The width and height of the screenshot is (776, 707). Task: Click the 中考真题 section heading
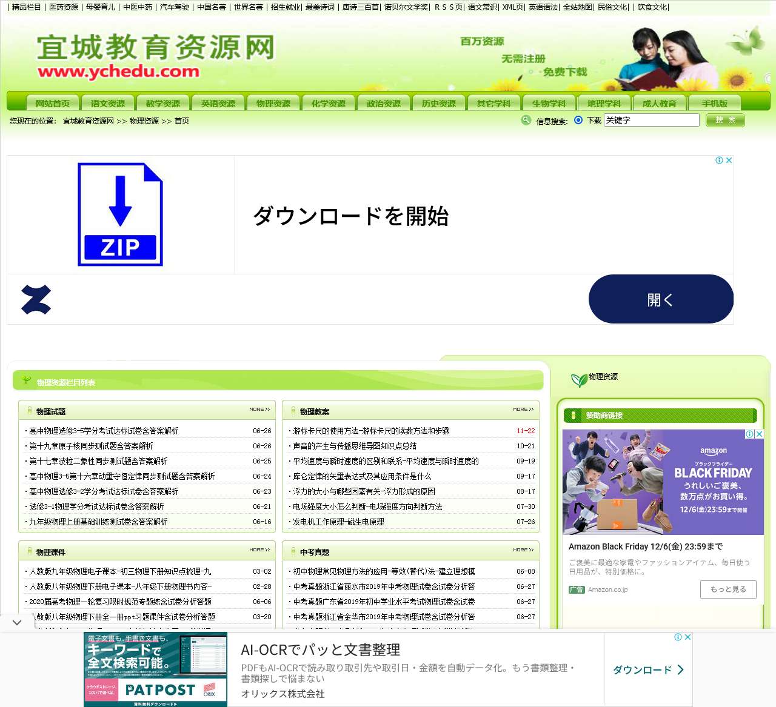pyautogui.click(x=315, y=553)
